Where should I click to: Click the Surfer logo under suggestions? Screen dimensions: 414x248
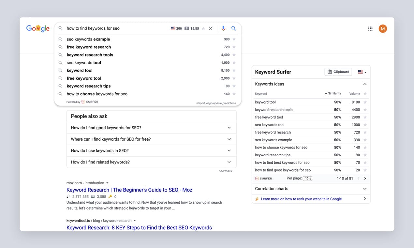90,102
